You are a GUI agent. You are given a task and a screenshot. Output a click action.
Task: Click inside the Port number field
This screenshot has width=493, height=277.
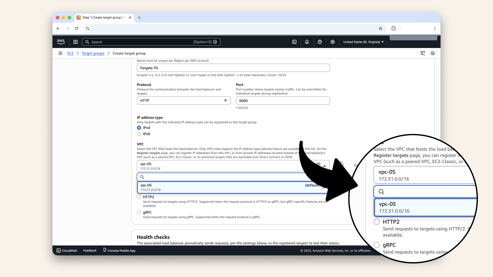(x=282, y=101)
